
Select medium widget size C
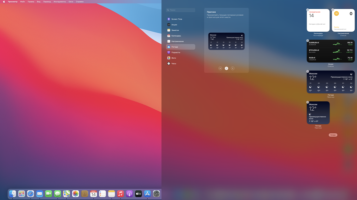coord(226,68)
